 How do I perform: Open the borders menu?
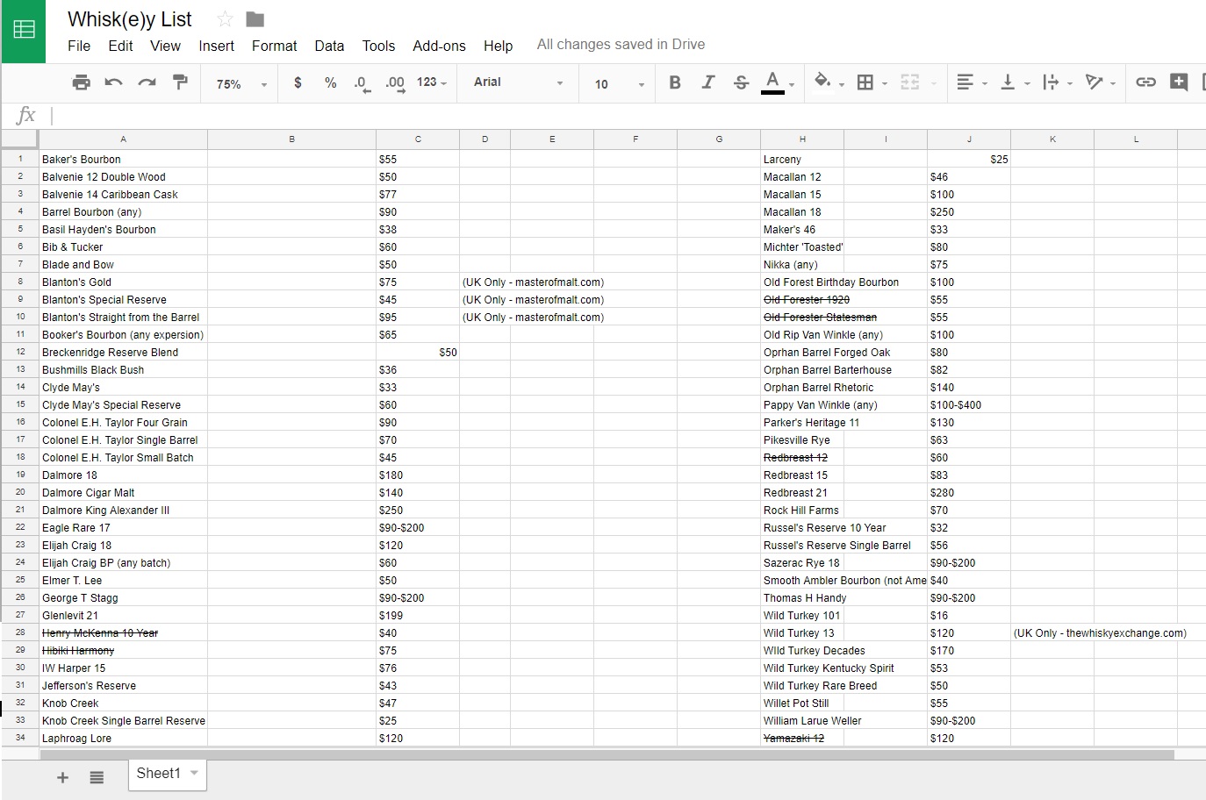(871, 82)
